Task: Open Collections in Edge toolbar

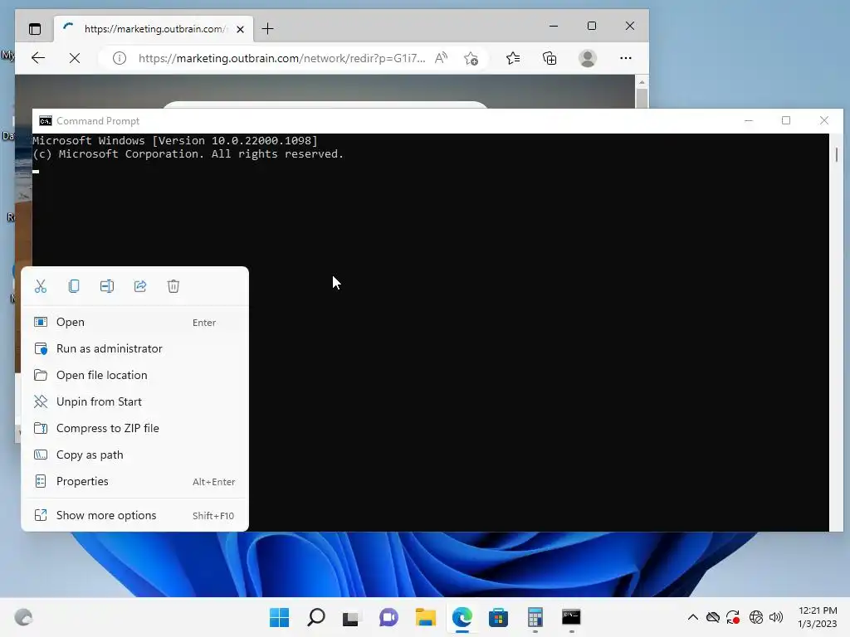Action: tap(550, 58)
